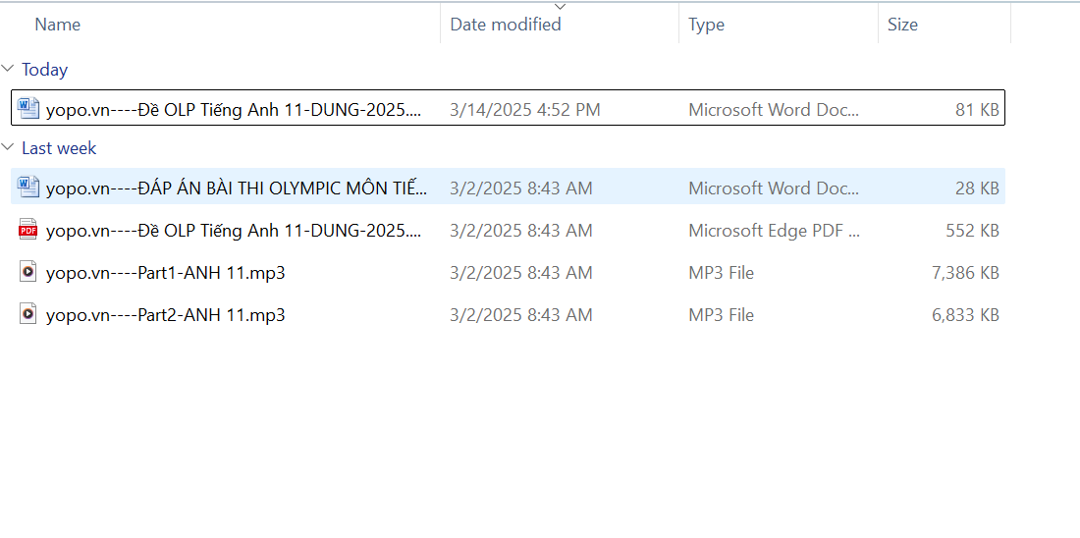Click the media icon for Part2-ANH 11.mp3

pyautogui.click(x=28, y=314)
